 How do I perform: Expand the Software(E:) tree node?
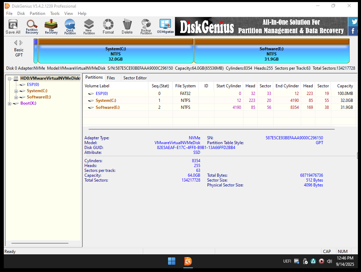tap(16, 97)
